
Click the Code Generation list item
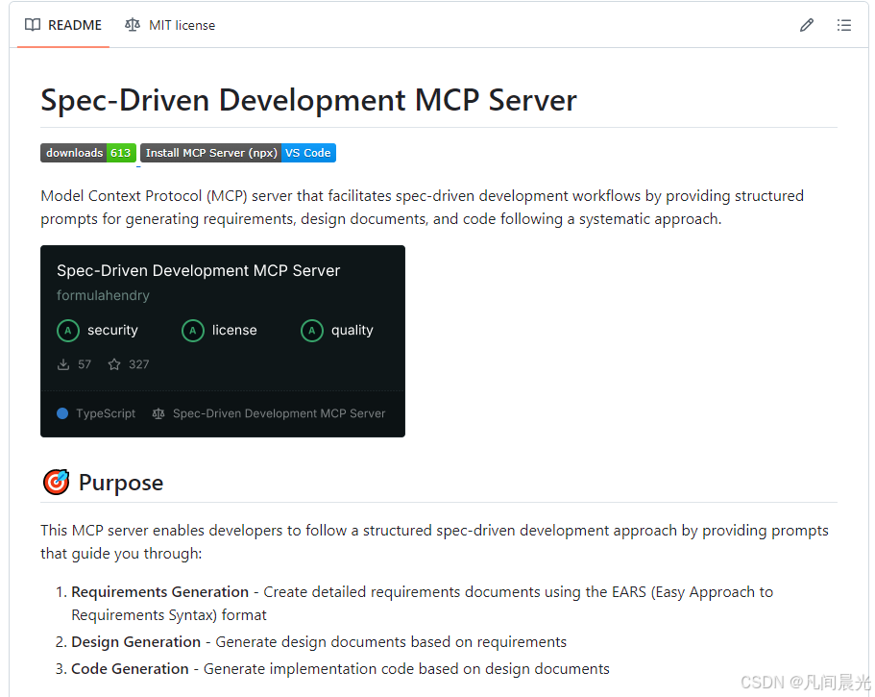coord(332,668)
